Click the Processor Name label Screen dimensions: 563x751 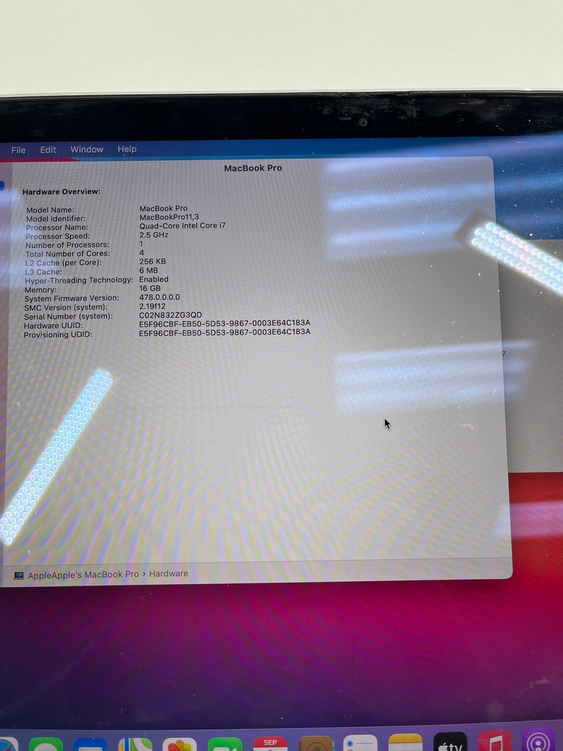pos(57,228)
